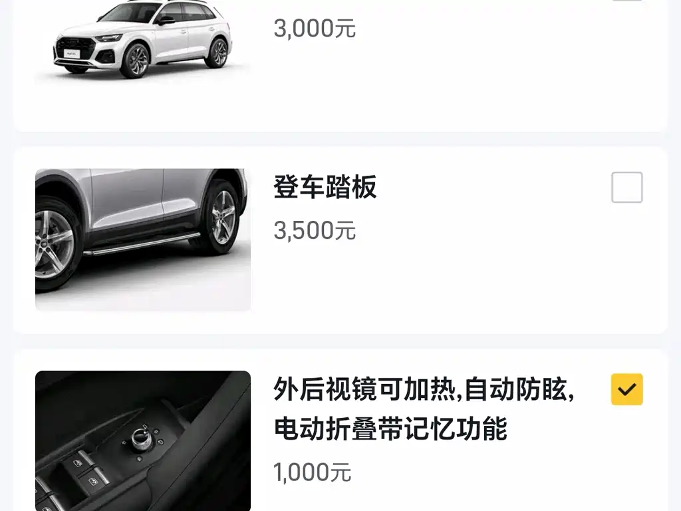Click the 1,000元 price label

[313, 472]
